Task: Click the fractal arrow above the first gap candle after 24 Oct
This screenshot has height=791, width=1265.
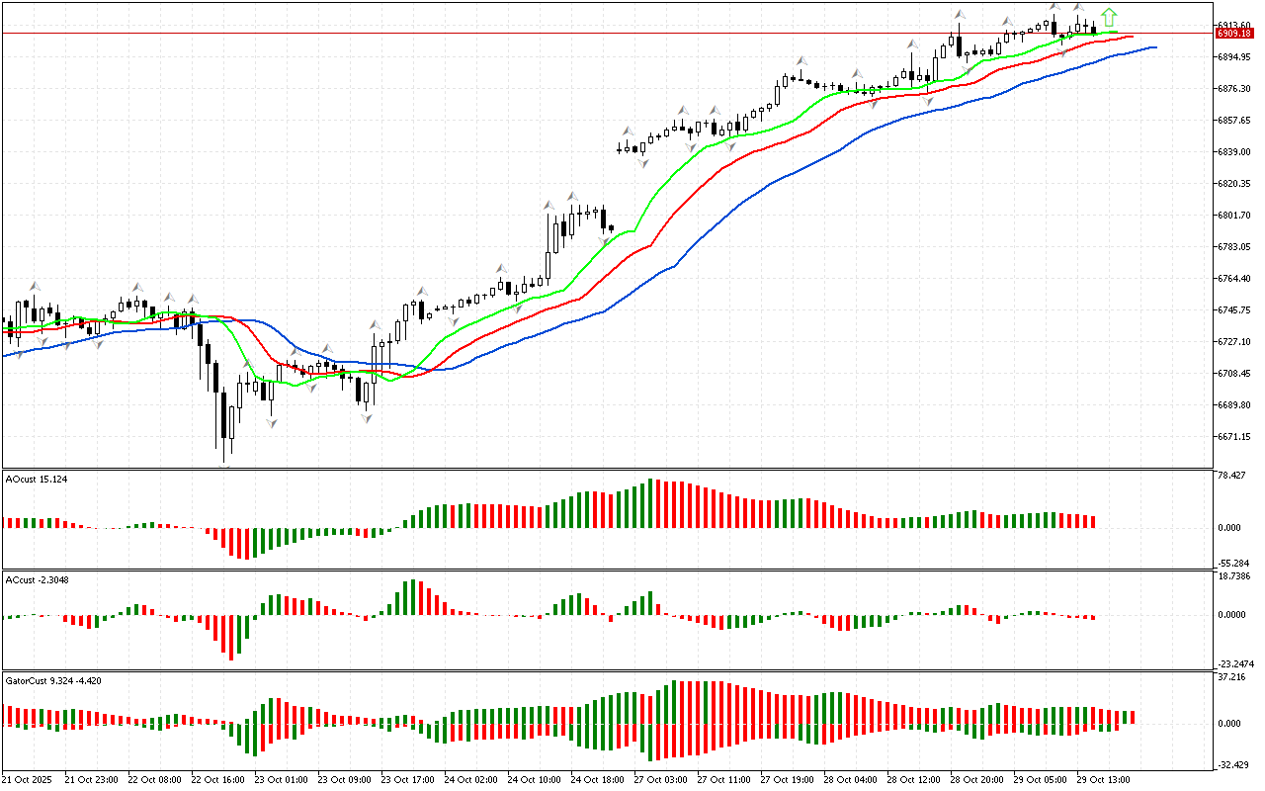Action: (627, 131)
